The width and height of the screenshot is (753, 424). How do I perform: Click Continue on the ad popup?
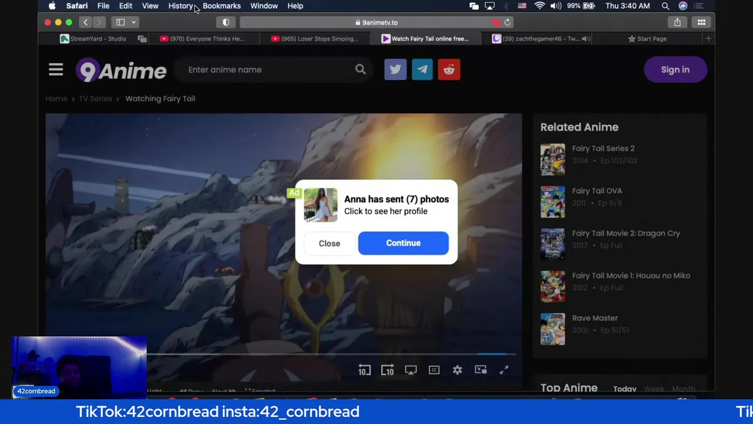click(x=404, y=243)
